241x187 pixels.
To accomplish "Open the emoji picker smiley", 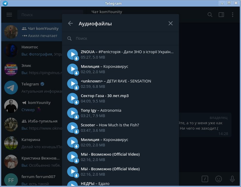I will click(219, 179).
